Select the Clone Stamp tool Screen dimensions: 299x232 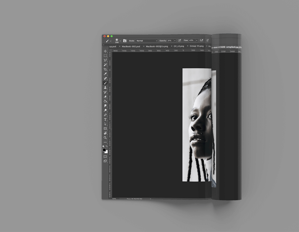click(x=105, y=88)
